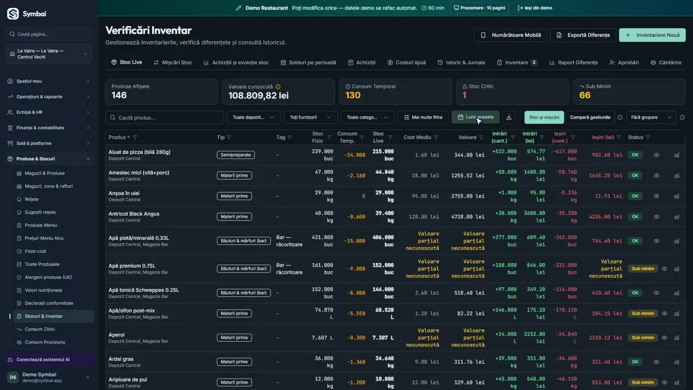Click filter icon in Produs column header
The image size is (693, 390).
[135, 138]
